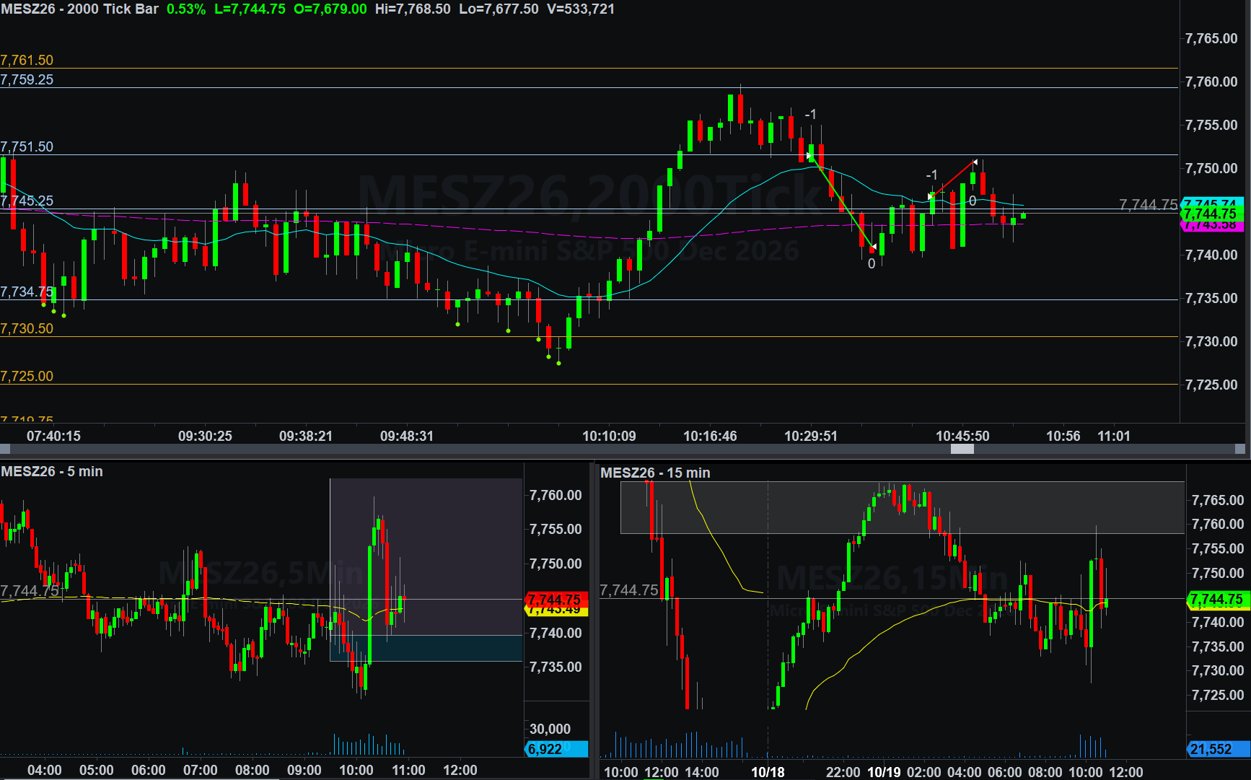1251x780 pixels.
Task: Click the tick chart scrollbar's left arrow
Action: (x=5, y=449)
